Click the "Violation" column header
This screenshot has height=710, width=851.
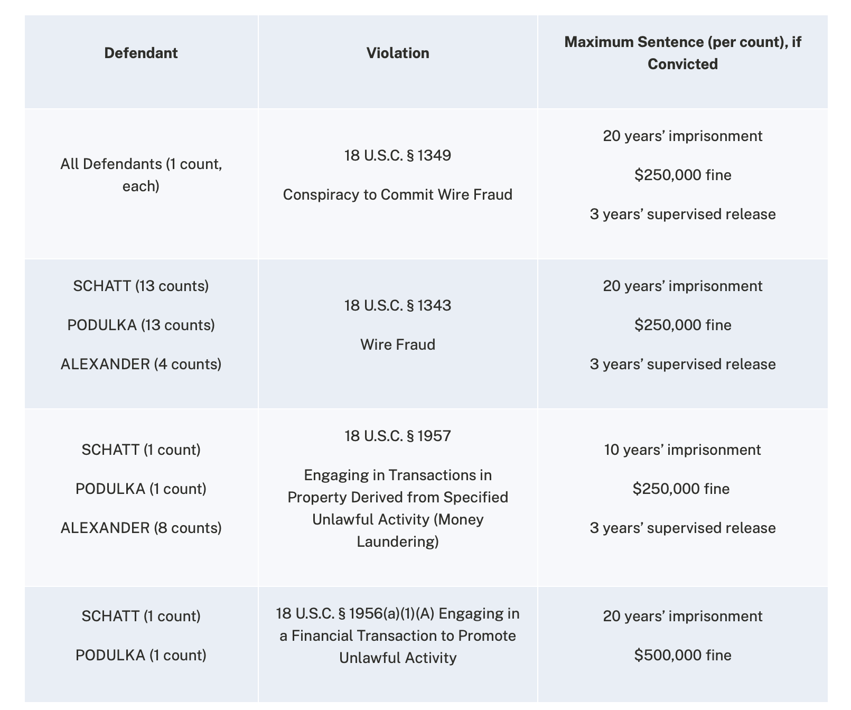point(398,53)
